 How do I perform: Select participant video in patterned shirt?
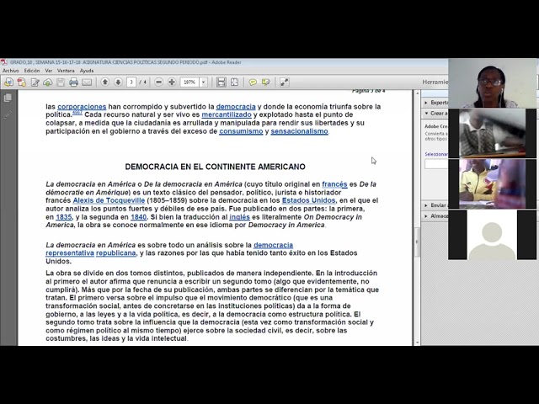pos(492,134)
